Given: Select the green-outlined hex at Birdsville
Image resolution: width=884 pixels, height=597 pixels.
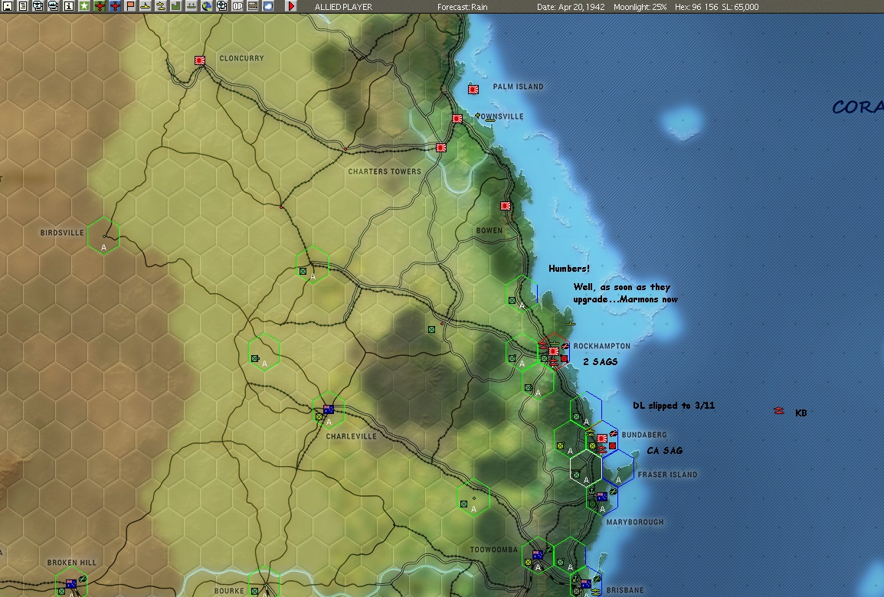Looking at the screenshot, I should 103,236.
